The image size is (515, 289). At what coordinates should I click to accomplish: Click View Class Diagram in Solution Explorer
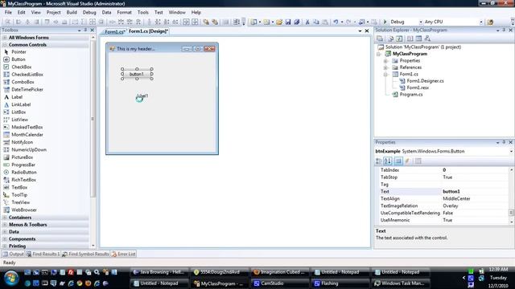[427, 39]
